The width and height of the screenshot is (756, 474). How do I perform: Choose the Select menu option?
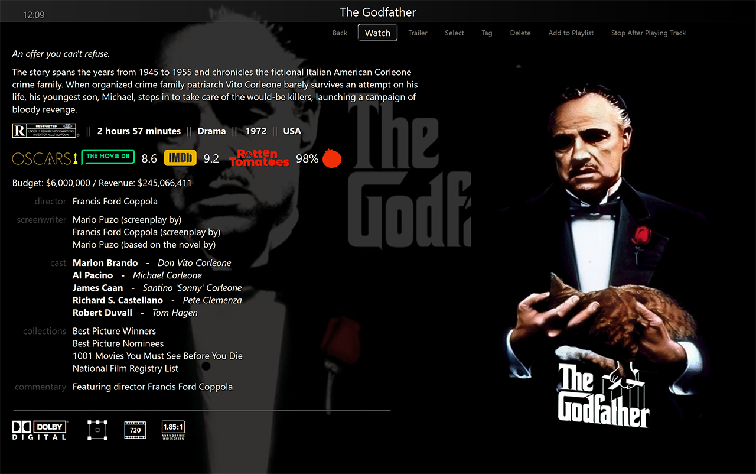click(454, 33)
